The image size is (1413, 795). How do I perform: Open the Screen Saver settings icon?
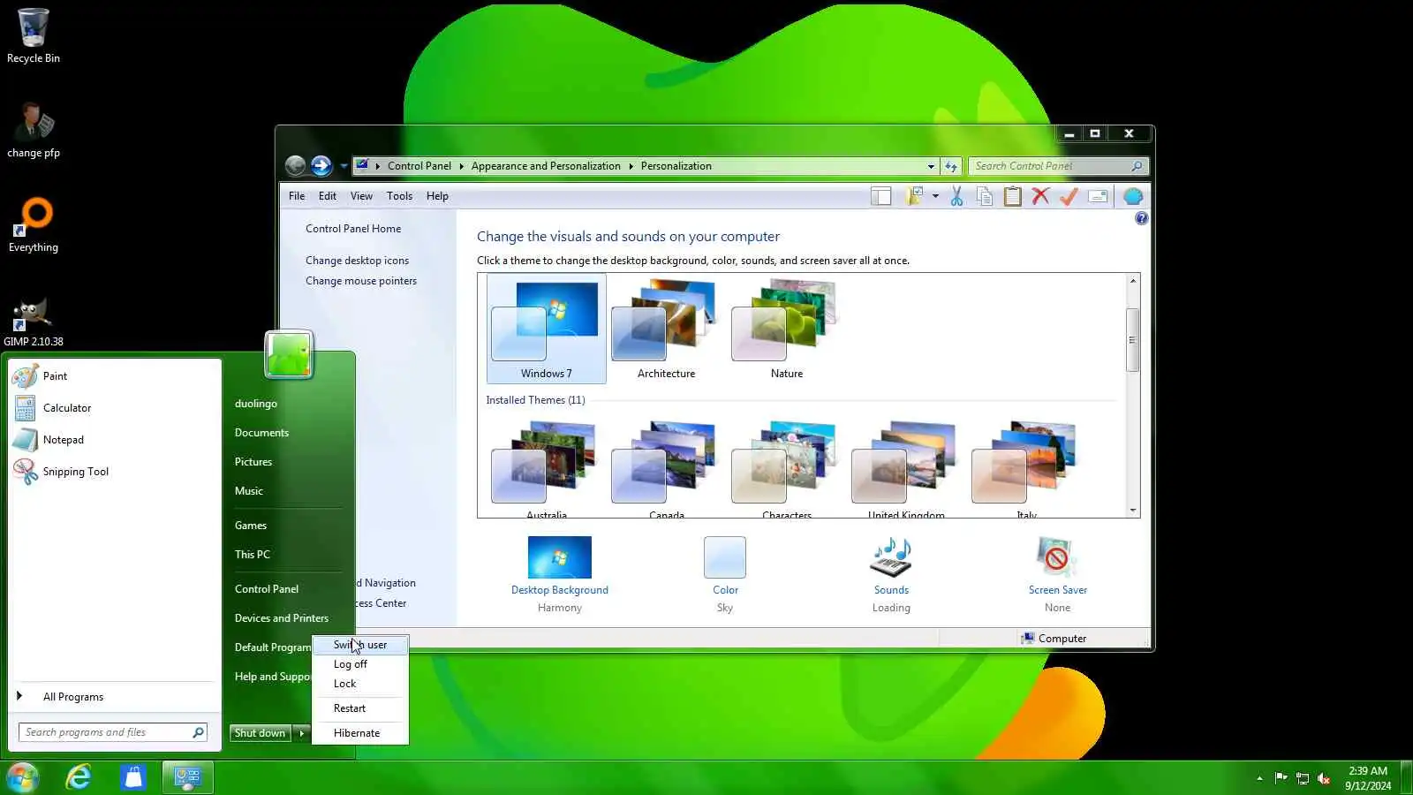point(1057,557)
